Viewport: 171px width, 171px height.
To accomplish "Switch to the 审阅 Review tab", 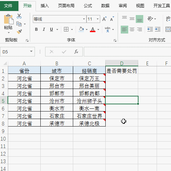I will 123,6.
